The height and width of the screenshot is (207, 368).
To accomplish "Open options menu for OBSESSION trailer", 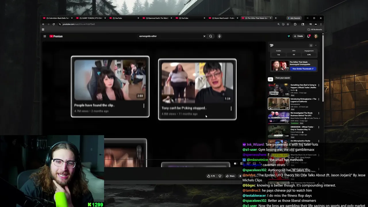I will [319, 127].
